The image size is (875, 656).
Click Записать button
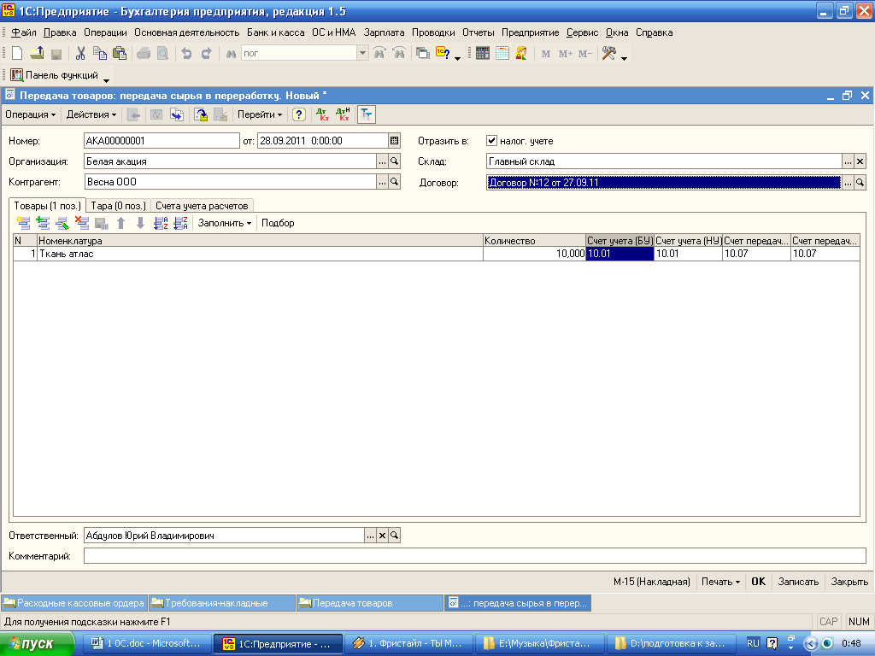(x=798, y=582)
